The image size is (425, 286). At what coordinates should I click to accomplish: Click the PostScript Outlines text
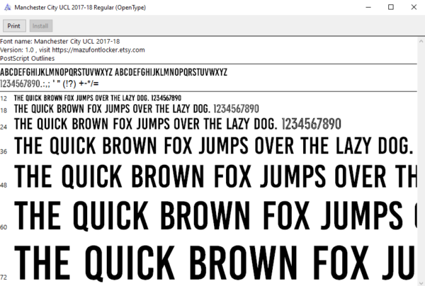(x=27, y=59)
